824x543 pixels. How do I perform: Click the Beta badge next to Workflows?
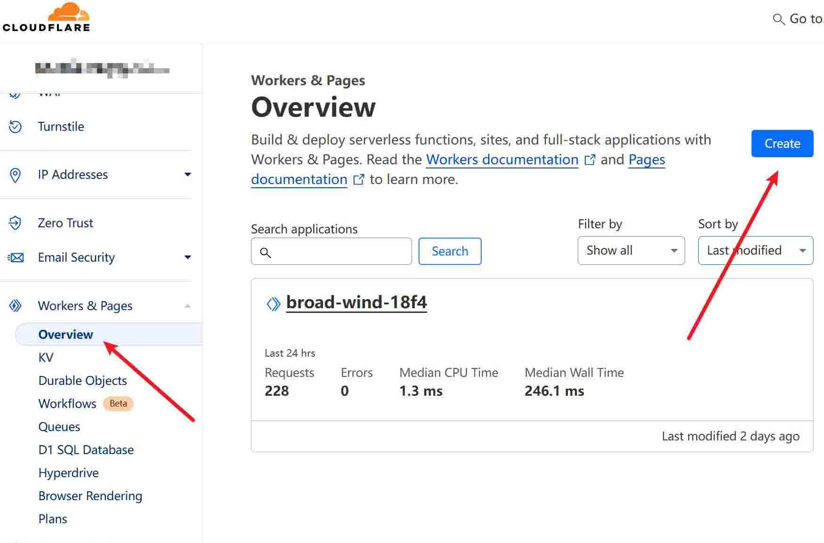click(x=118, y=404)
